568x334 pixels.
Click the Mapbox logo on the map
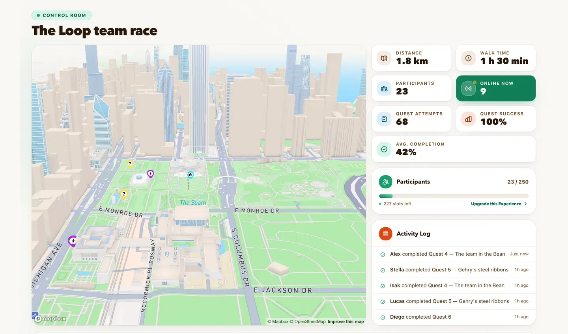click(50, 318)
